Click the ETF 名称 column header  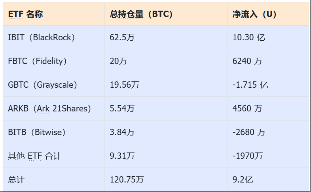point(54,14)
